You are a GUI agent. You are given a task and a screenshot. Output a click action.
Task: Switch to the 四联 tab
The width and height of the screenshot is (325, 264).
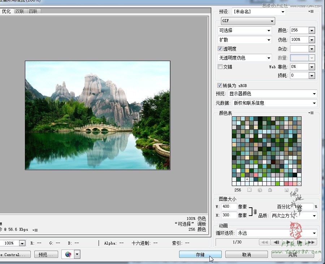tap(34, 11)
